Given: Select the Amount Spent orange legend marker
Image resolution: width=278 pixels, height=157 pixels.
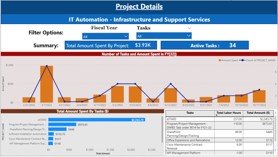Looking at the screenshot, I should [x=220, y=60].
